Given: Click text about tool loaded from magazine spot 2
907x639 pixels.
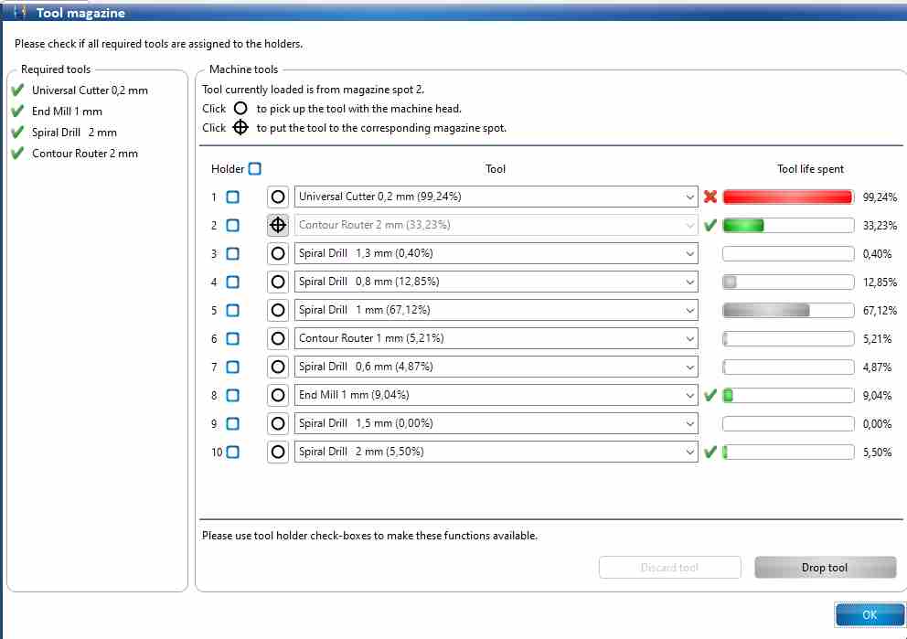Looking at the screenshot, I should click(313, 89).
